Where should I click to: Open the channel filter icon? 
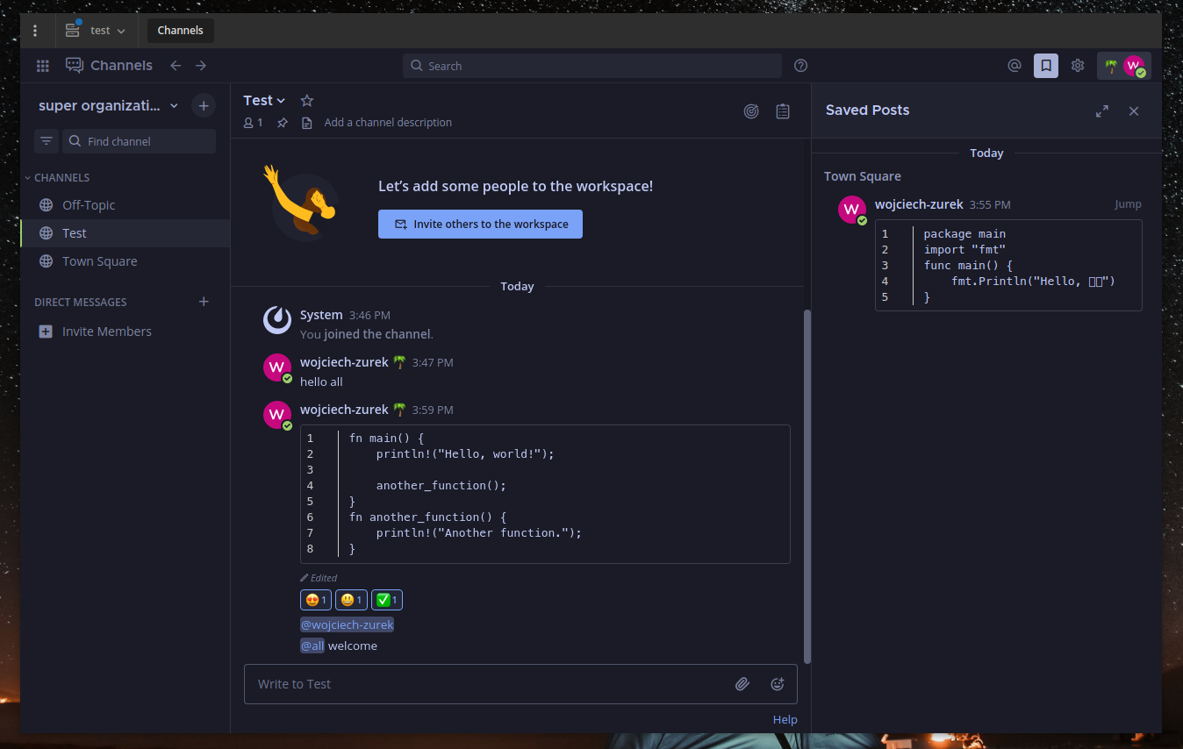pos(47,141)
